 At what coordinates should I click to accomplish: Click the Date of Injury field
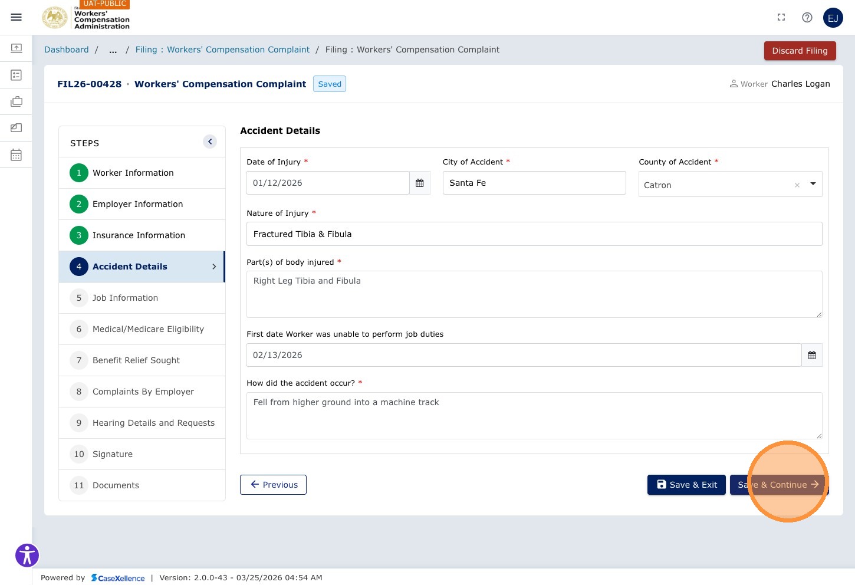click(x=328, y=183)
